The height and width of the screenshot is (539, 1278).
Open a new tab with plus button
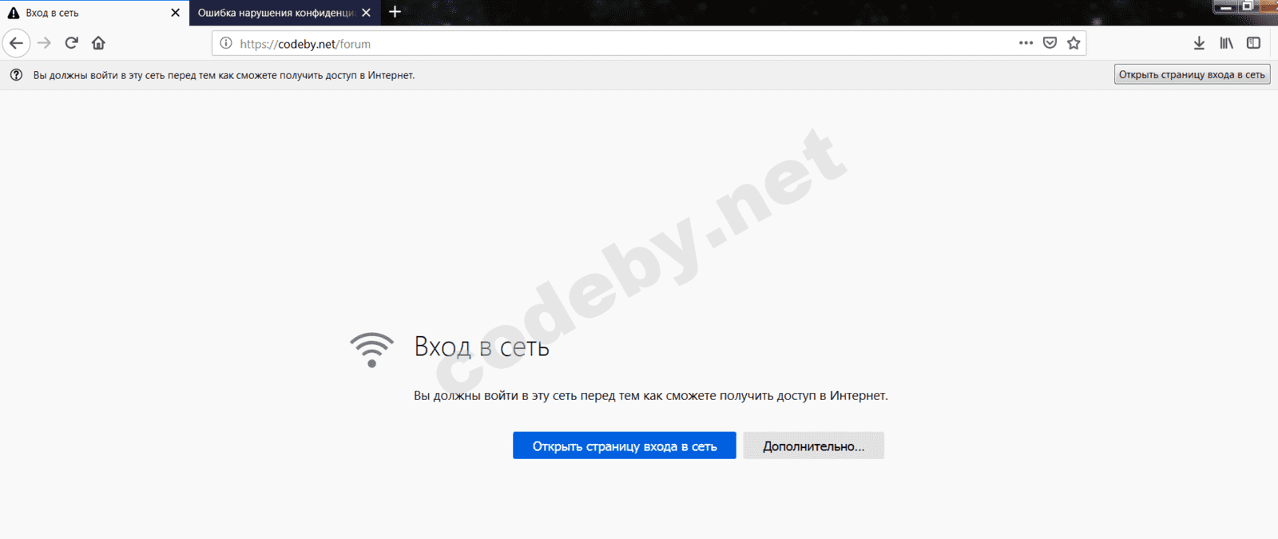[x=395, y=12]
